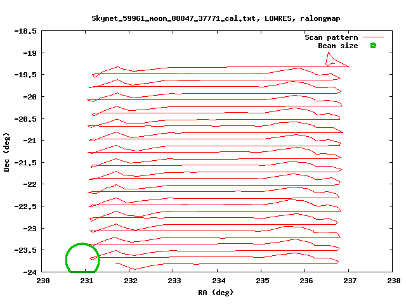The image size is (406, 304).
Task: Click the 'Dec (deg)' axis label
Action: pos(6,152)
